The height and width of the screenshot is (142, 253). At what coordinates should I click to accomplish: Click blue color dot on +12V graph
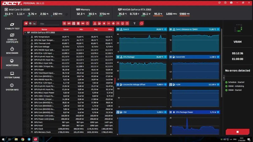(218, 84)
